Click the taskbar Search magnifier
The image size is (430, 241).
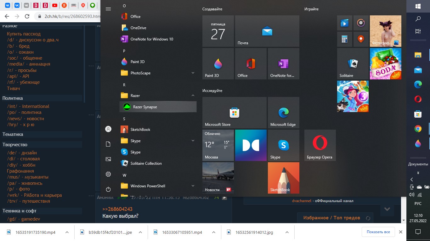418,19
